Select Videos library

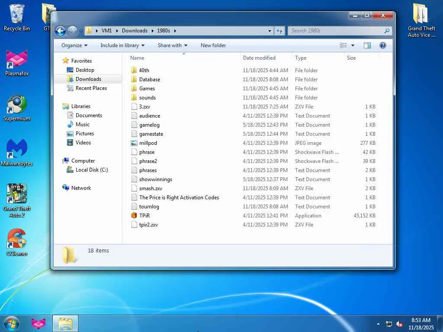click(83, 143)
